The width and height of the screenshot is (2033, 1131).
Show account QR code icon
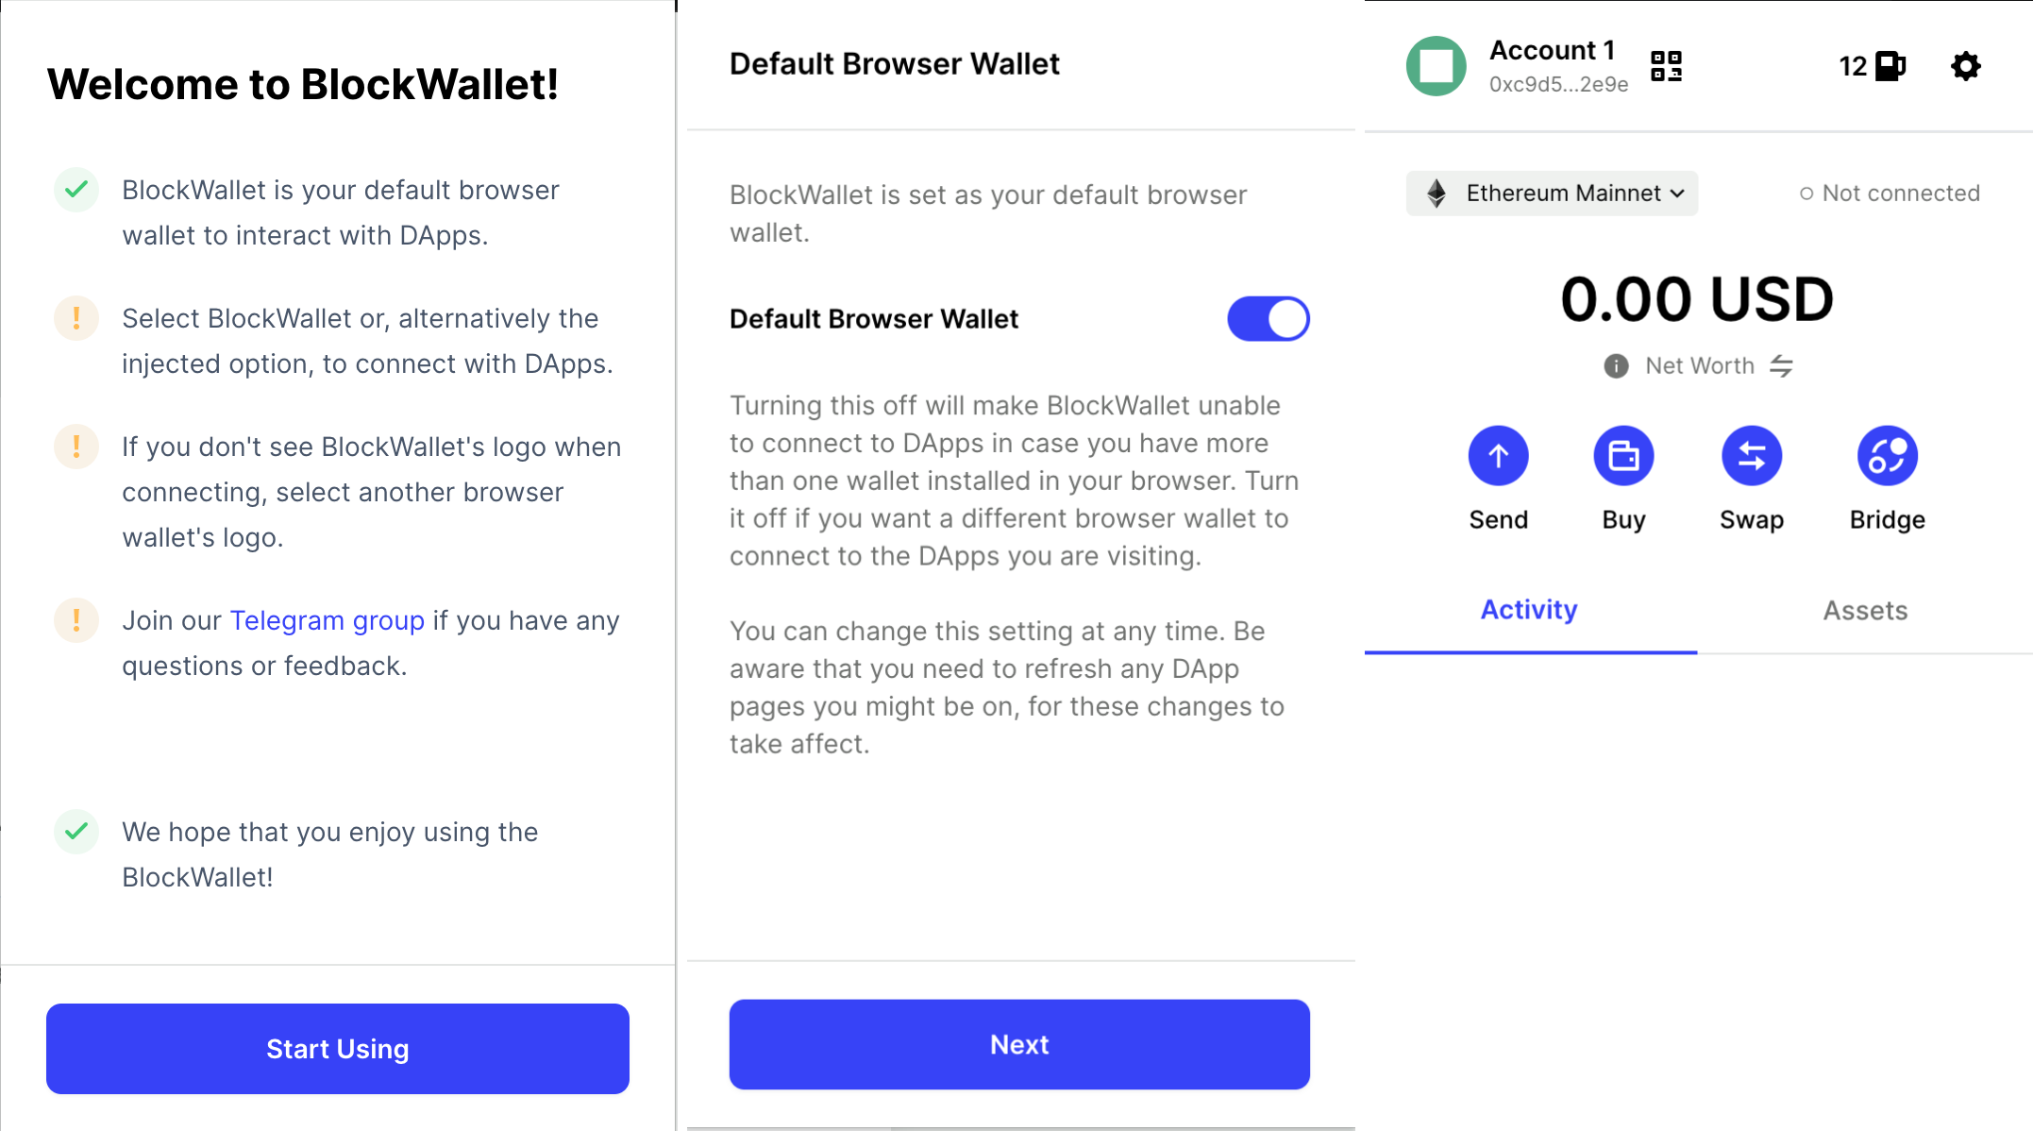(x=1666, y=66)
